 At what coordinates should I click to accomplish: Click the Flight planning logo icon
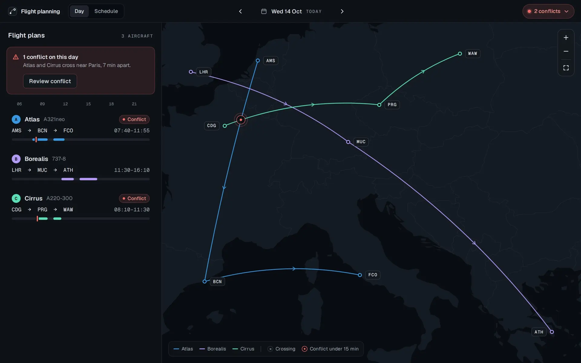pyautogui.click(x=12, y=11)
